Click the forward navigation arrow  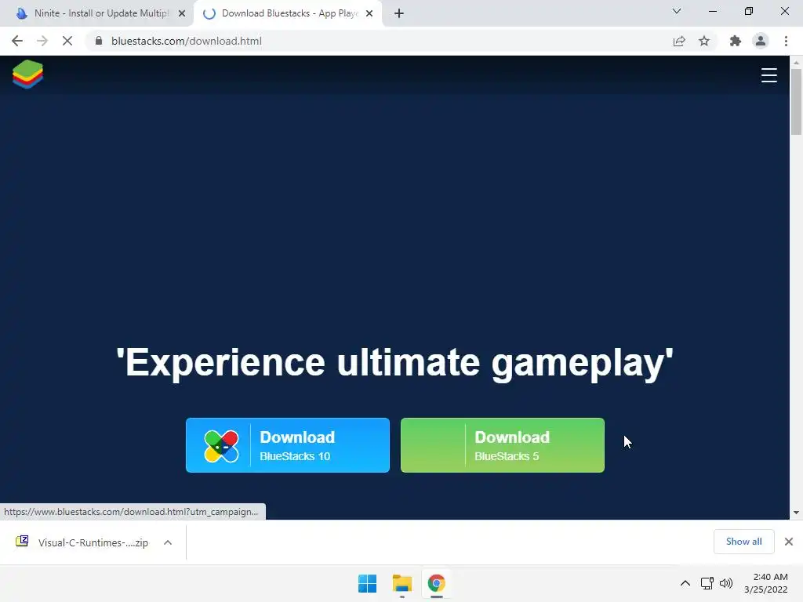tap(42, 41)
